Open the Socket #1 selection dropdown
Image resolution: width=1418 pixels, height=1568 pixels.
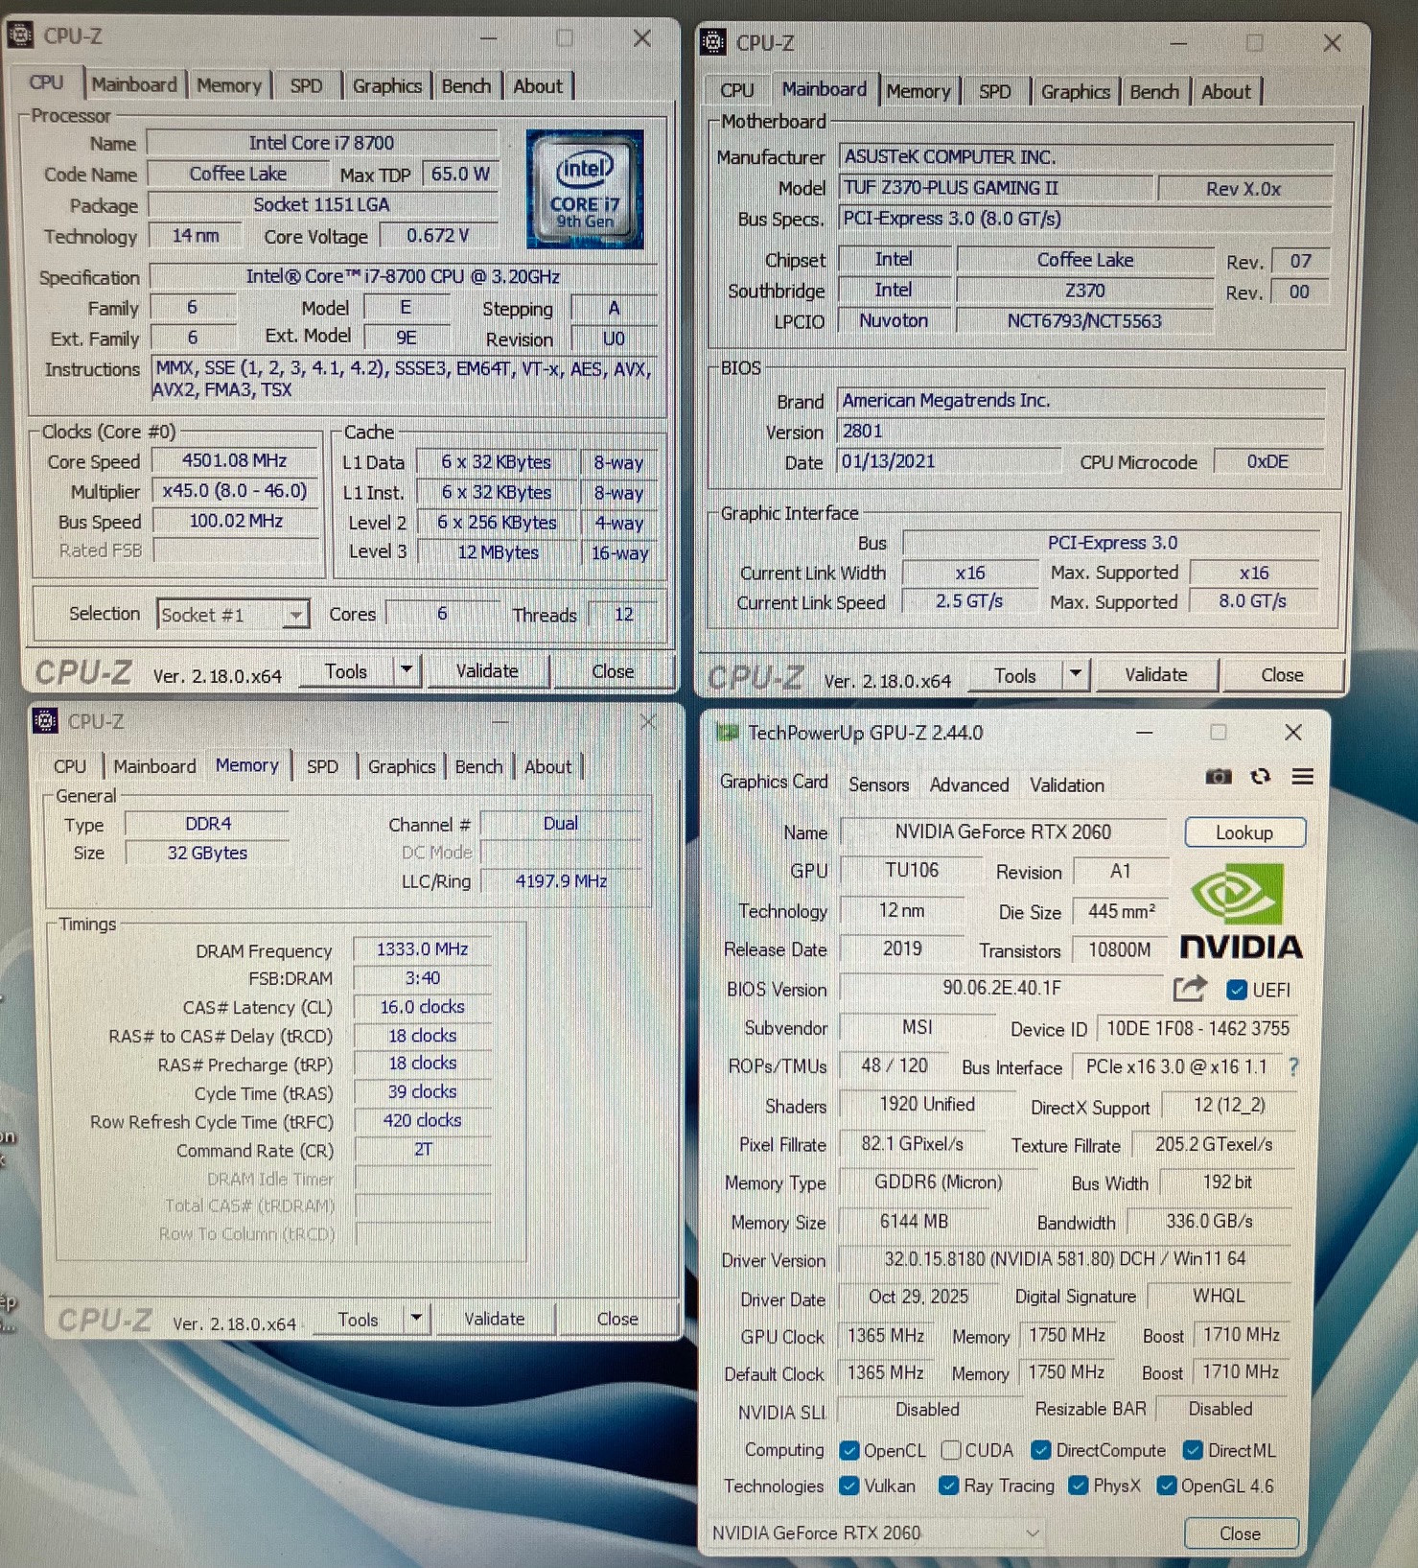(x=233, y=615)
